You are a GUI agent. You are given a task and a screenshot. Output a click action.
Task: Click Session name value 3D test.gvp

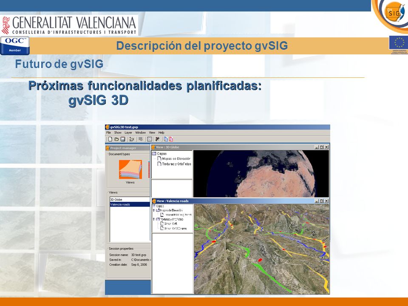coord(139,255)
